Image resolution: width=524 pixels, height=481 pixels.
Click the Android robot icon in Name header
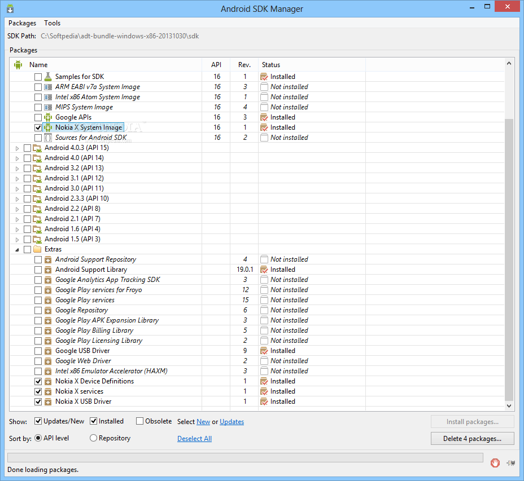[18, 65]
